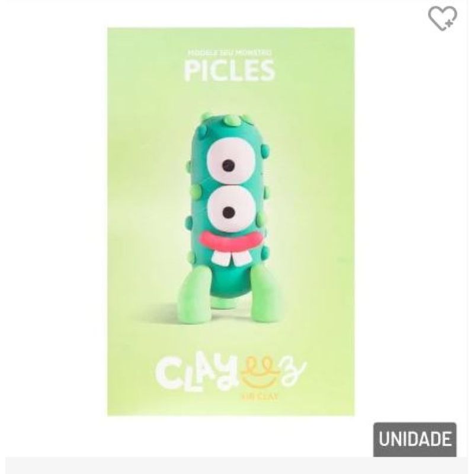This screenshot has width=474, height=474.
Task: Click the monster's white teeth
Action: [x=231, y=258]
